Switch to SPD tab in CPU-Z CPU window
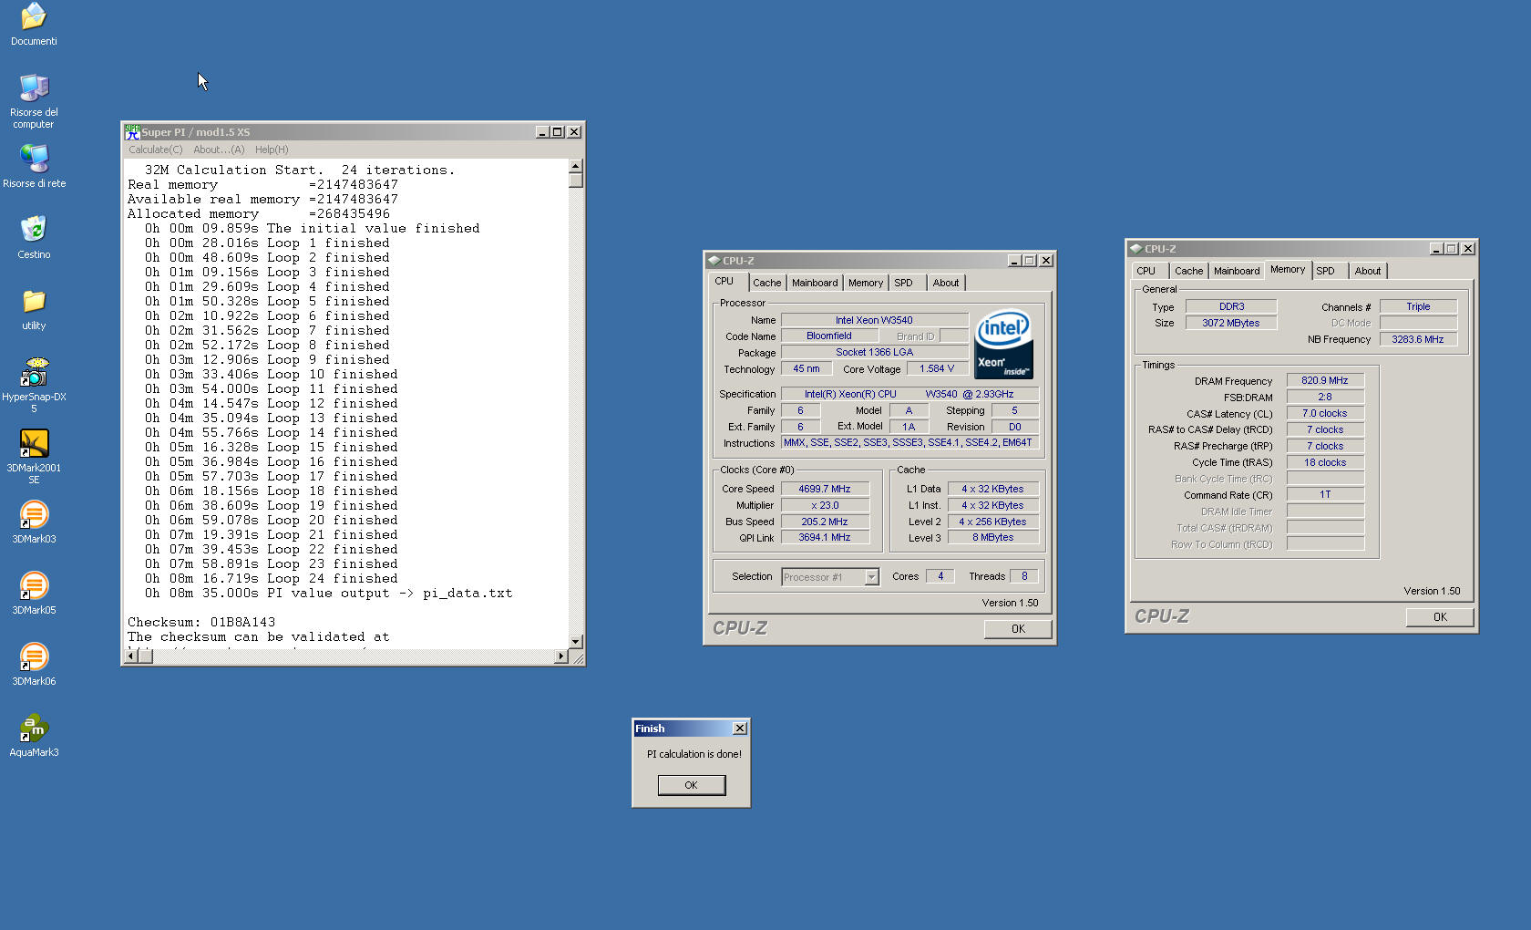Screen dimensions: 1531x930 903,283
